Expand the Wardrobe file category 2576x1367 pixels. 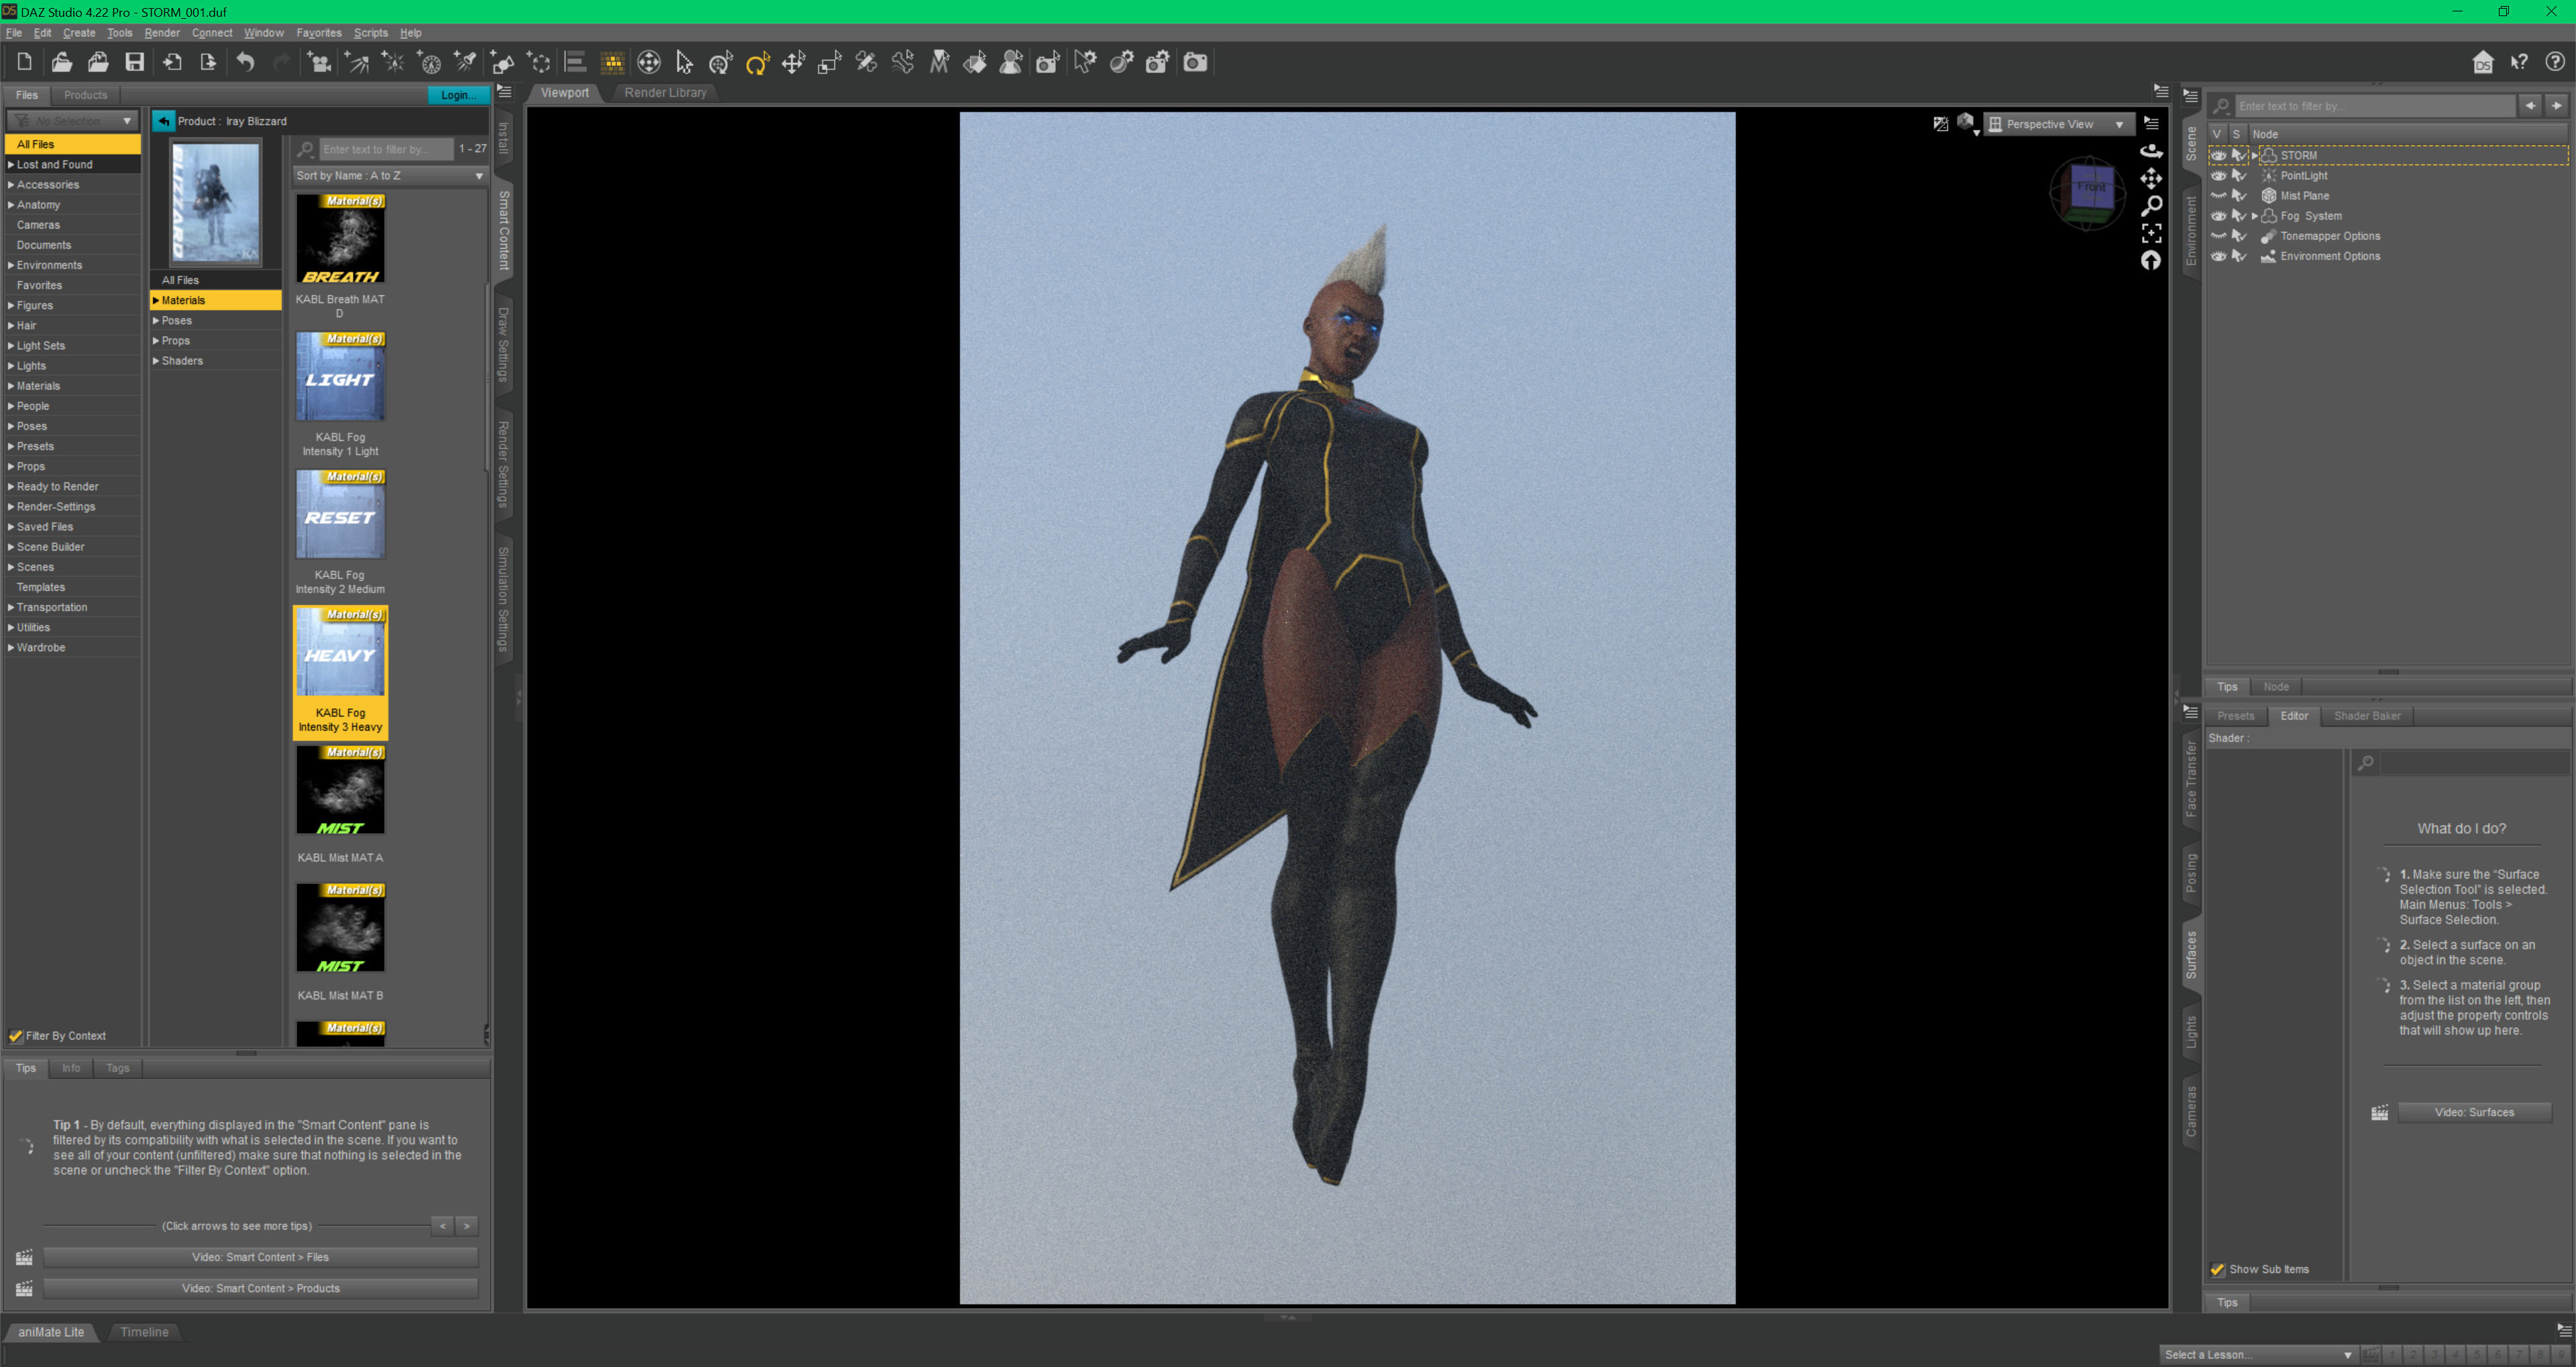(11, 647)
